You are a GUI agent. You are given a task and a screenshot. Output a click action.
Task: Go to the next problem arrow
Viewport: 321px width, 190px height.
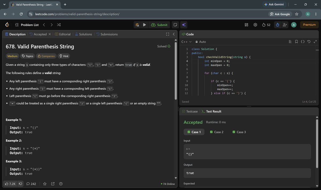(x=51, y=25)
